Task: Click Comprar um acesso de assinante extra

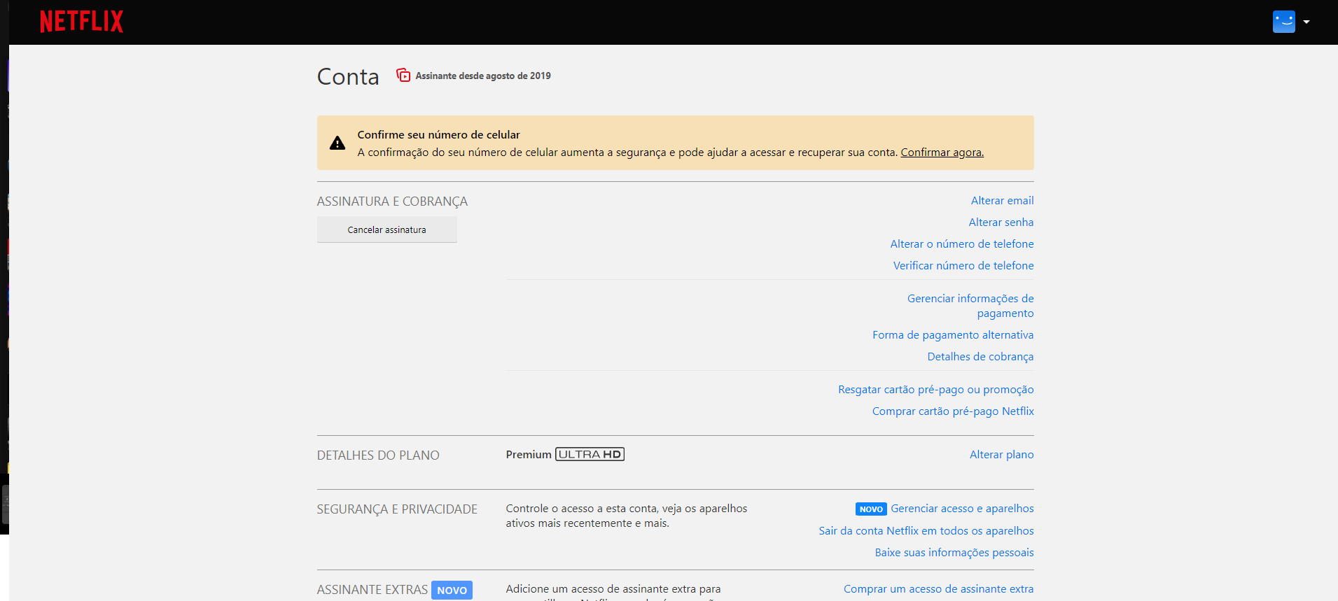Action: point(938,589)
